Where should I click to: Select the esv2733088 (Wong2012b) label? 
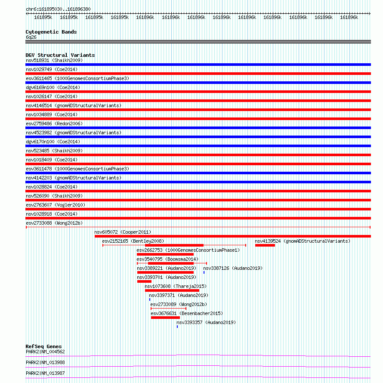click(x=54, y=223)
